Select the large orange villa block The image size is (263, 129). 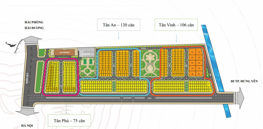coord(196,62)
